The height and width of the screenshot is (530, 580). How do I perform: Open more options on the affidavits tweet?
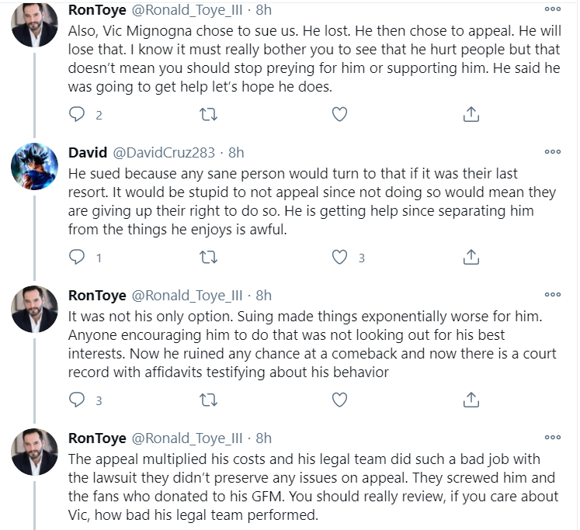[553, 295]
